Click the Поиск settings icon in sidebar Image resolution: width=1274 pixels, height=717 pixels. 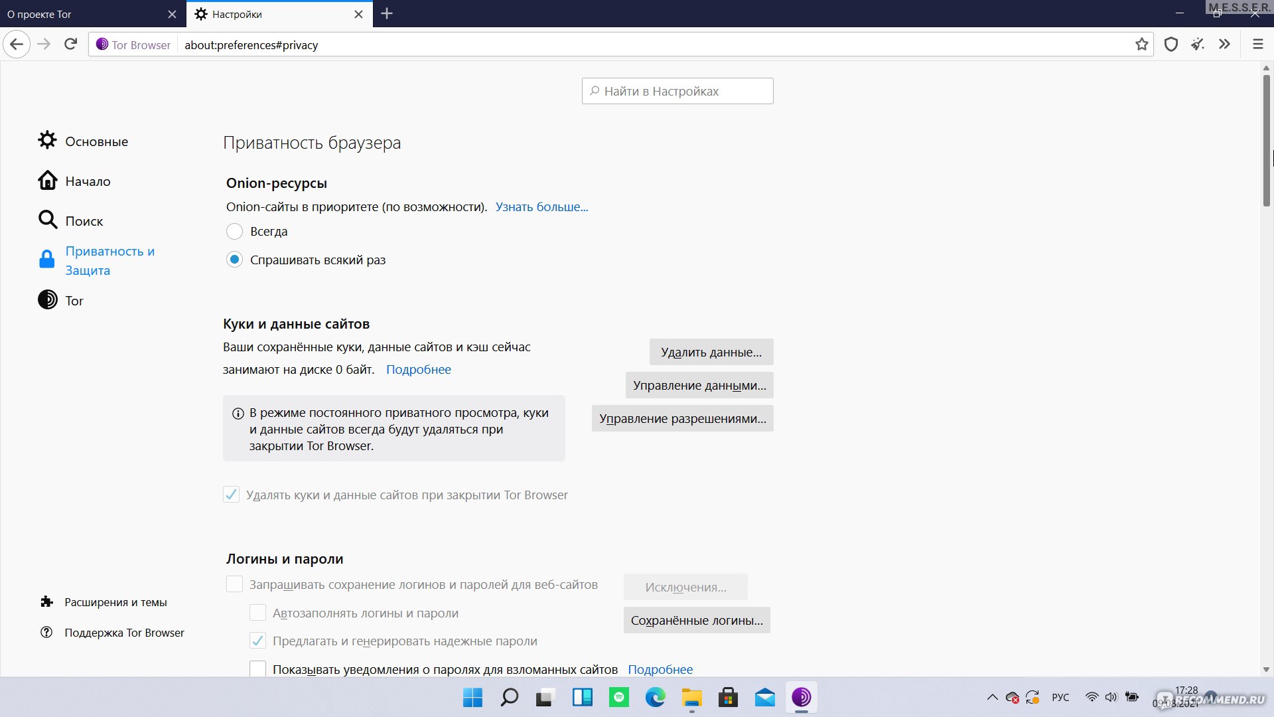47,220
